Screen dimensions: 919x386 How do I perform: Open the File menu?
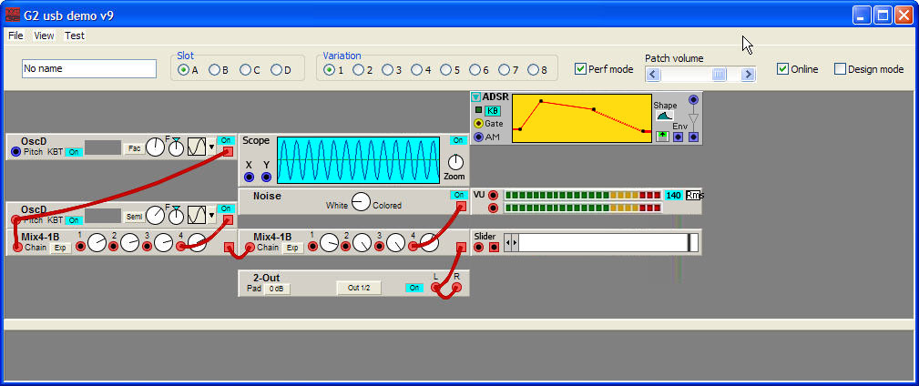point(15,36)
